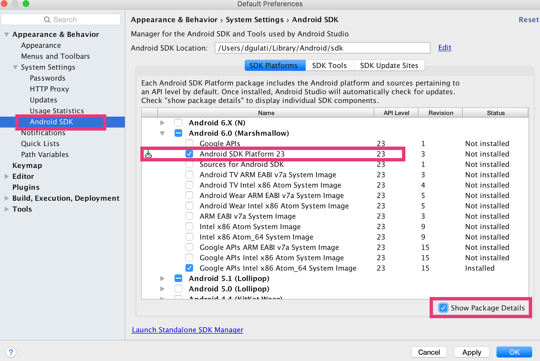
Task: Click the download icon beside Android SDK Platform 23
Action: (148, 154)
